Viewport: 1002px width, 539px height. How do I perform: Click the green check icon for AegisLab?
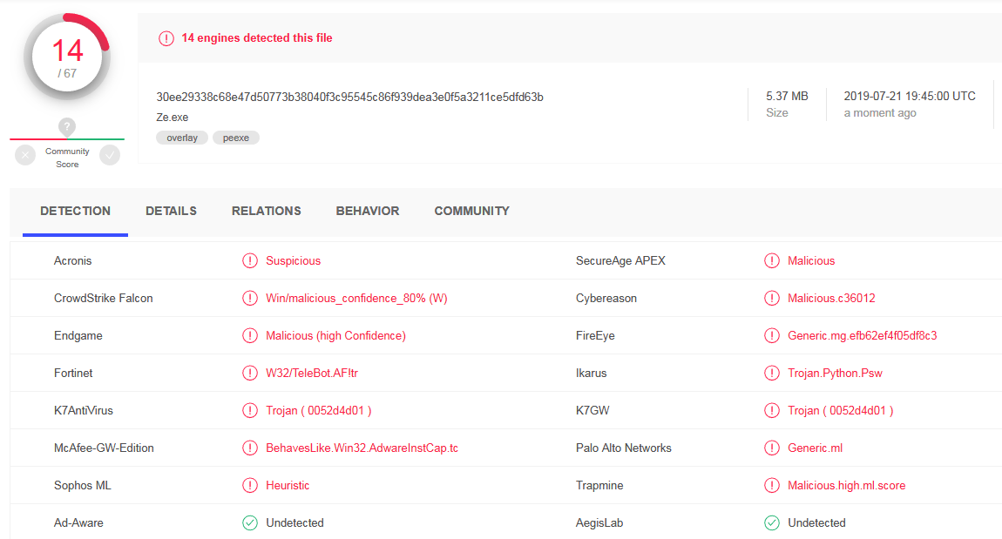point(772,523)
